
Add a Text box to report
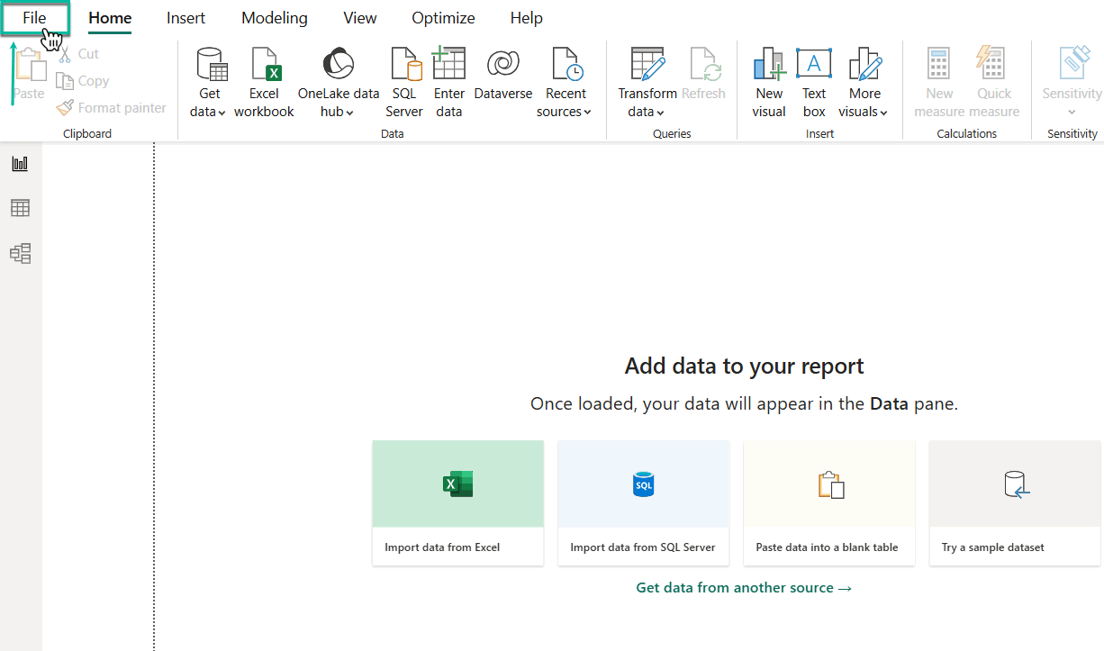coord(814,82)
